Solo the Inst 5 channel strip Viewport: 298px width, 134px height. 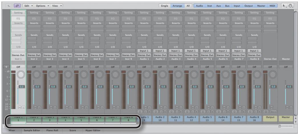pos(86,108)
